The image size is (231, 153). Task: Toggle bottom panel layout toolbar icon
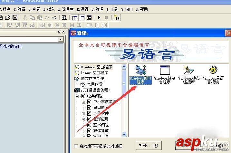tap(82, 18)
